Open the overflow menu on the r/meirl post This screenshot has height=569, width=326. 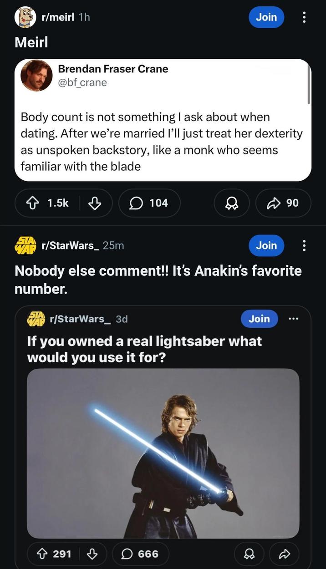click(x=304, y=17)
